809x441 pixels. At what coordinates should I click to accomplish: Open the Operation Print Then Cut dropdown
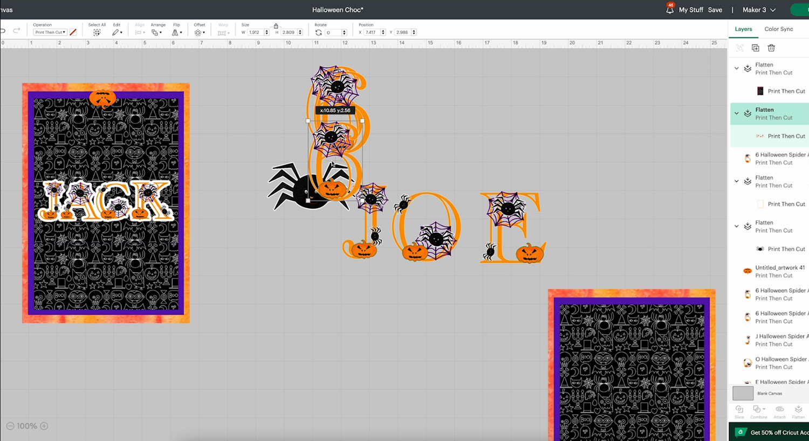(x=50, y=32)
